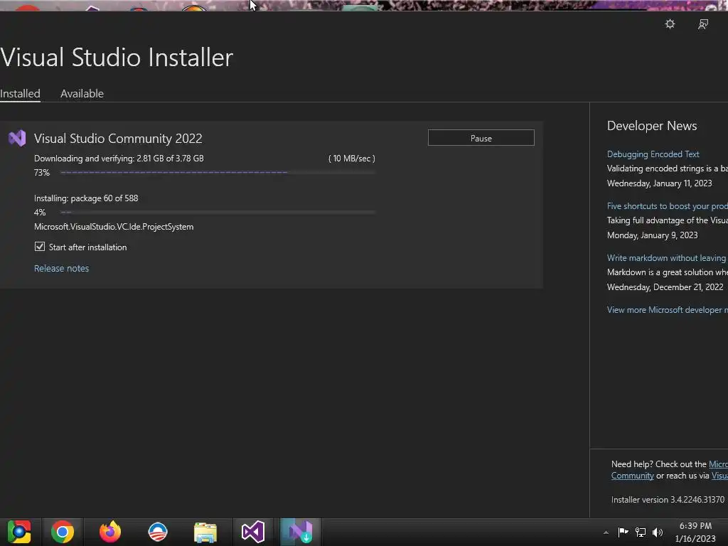The width and height of the screenshot is (728, 546).
Task: Switch to the Available tab
Action: [x=82, y=93]
